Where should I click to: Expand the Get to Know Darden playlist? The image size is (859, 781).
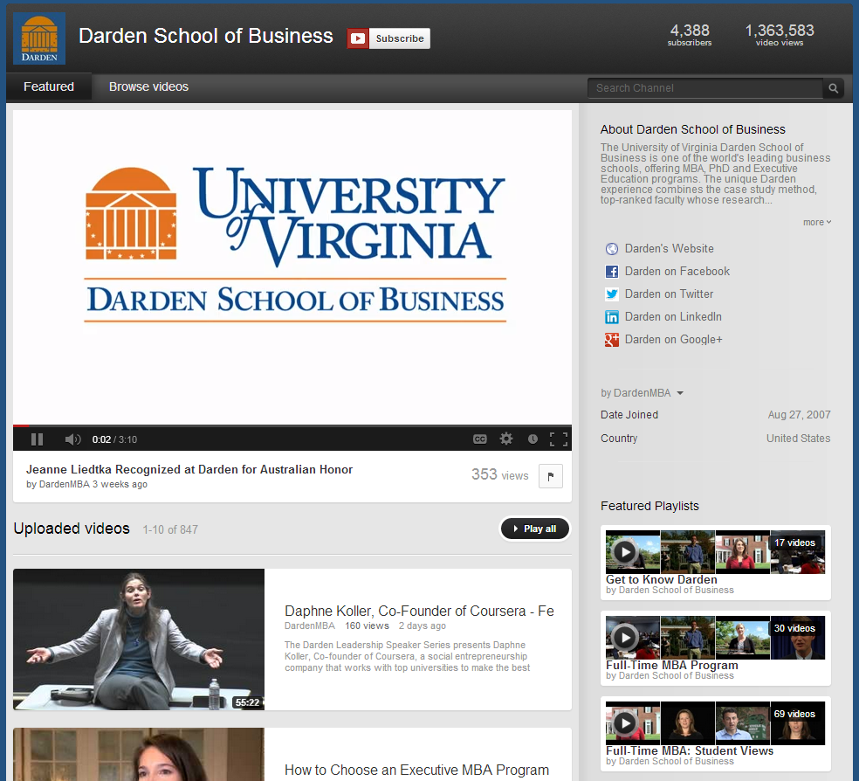[x=625, y=551]
